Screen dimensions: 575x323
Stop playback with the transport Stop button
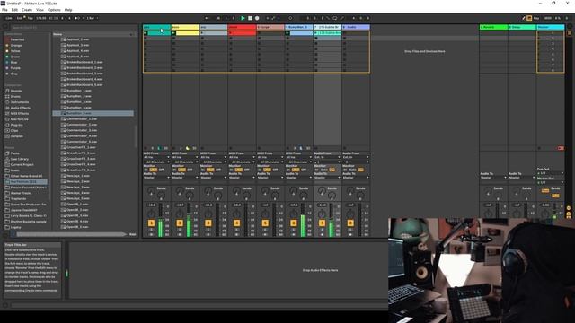[x=250, y=18]
